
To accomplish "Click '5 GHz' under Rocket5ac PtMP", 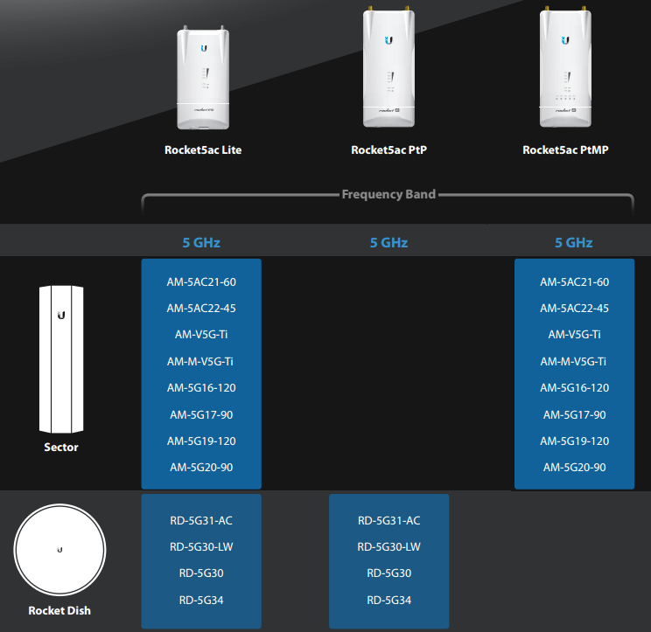I will coord(574,242).
